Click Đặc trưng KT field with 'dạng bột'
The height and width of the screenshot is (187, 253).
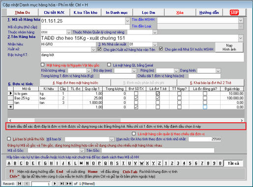[142, 57]
